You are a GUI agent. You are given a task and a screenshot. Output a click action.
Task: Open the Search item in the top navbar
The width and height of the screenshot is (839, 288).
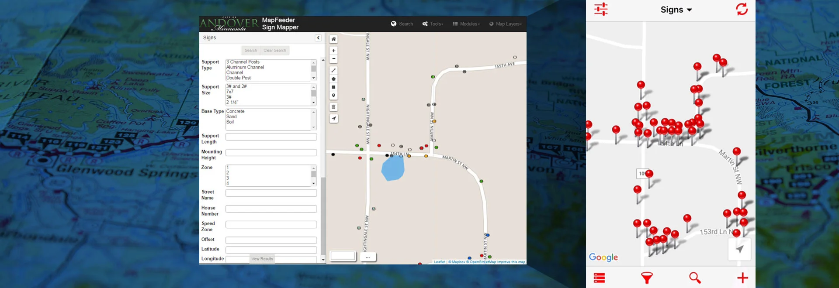coord(402,24)
